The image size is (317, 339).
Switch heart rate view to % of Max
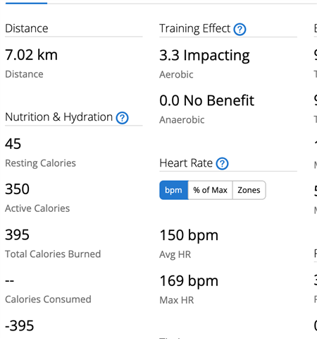tap(211, 190)
